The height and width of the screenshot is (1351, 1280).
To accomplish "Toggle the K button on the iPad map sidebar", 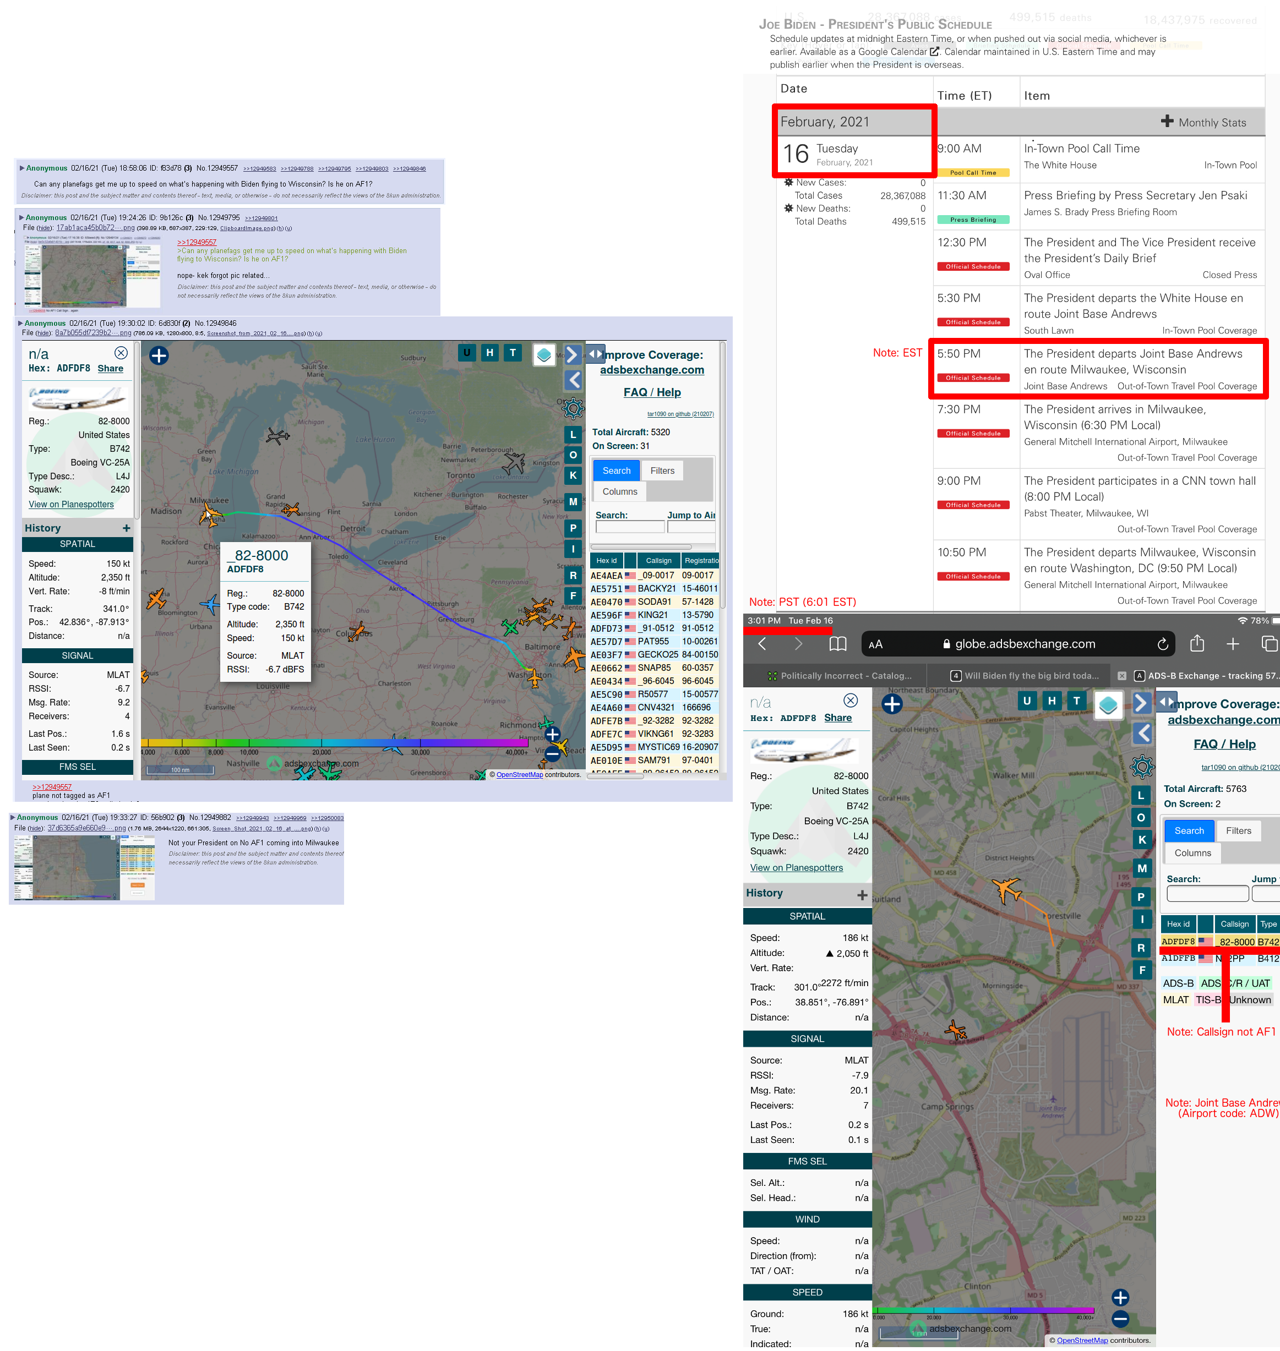I will 1141,840.
